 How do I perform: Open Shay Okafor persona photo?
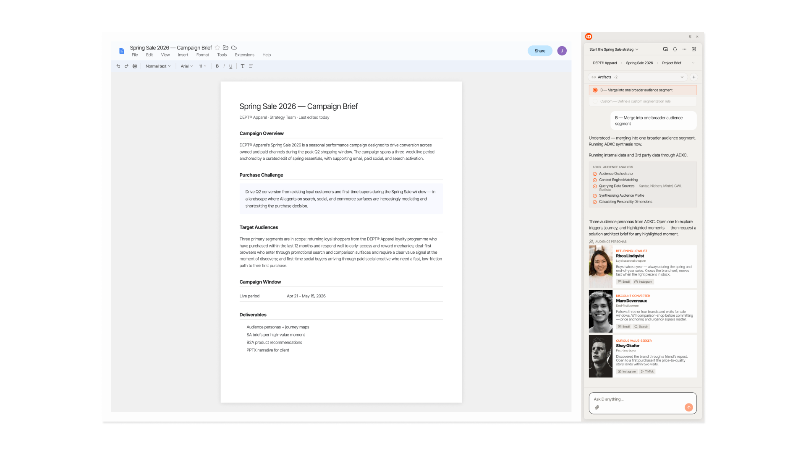point(600,356)
